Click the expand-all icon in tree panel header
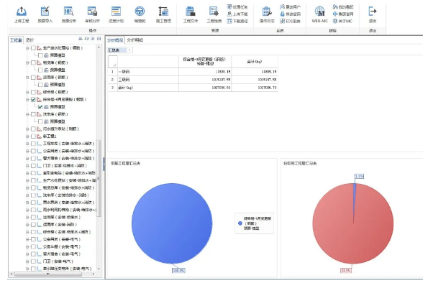 (x=93, y=39)
